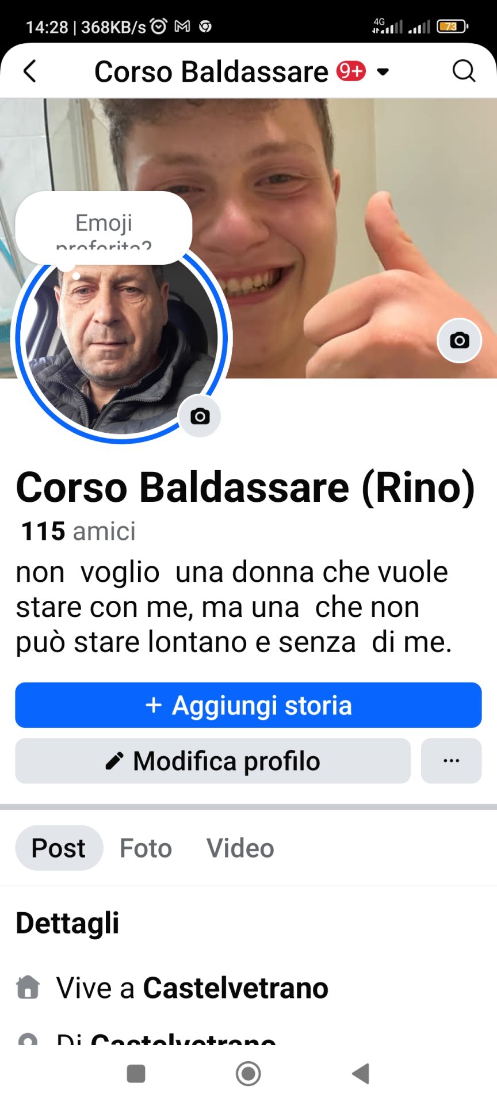Open the search magnifier icon
497x1105 pixels.
(x=464, y=71)
